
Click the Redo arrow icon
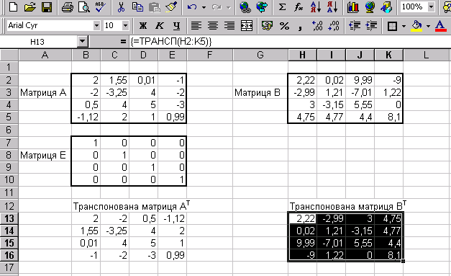click(217, 6)
